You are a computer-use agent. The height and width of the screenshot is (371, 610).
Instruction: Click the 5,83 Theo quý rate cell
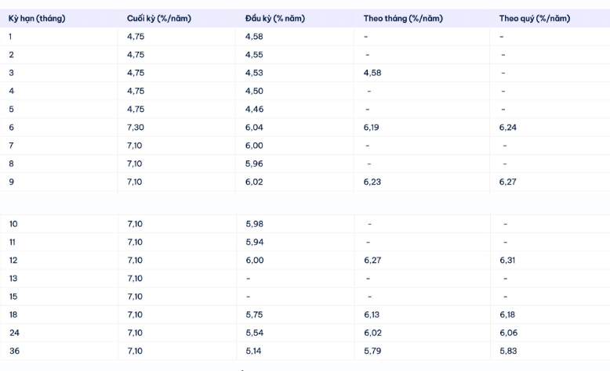(x=508, y=351)
